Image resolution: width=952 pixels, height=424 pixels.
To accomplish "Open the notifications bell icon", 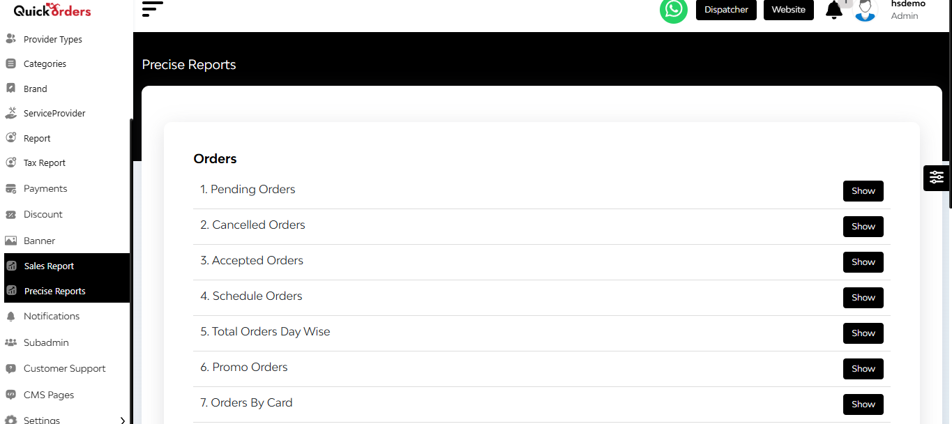I will (x=833, y=10).
